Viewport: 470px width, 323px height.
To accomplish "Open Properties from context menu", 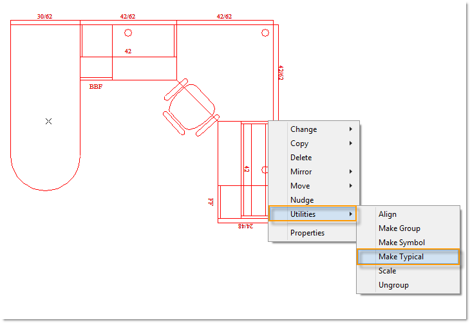I will [x=314, y=233].
